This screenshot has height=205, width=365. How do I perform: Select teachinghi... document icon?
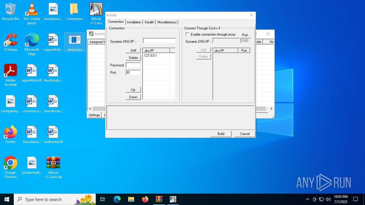pyautogui.click(x=53, y=73)
